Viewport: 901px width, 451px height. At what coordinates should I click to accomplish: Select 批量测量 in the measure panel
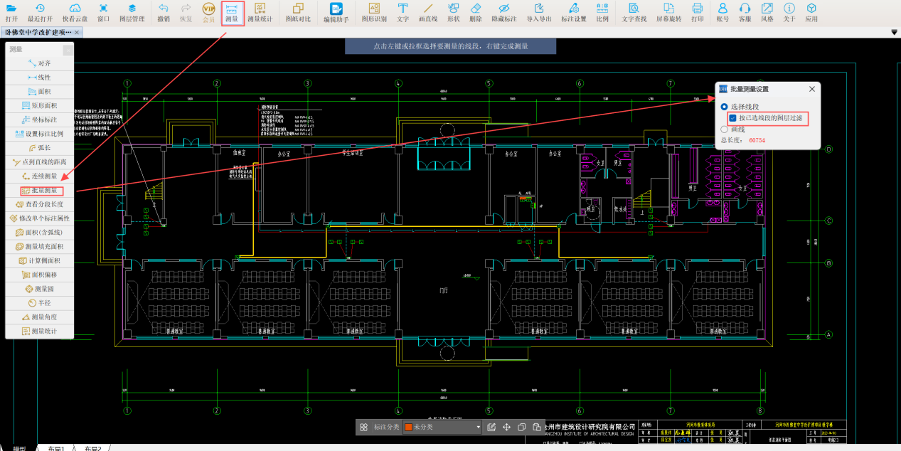point(43,191)
